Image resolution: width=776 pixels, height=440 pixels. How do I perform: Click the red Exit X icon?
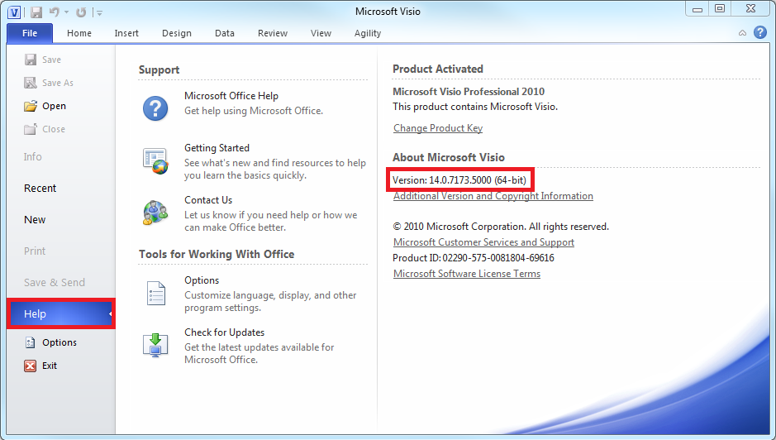tap(31, 366)
